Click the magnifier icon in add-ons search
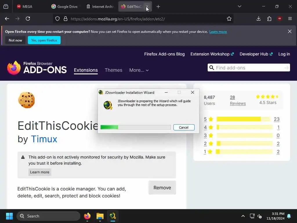297x223 pixels. [x=211, y=68]
